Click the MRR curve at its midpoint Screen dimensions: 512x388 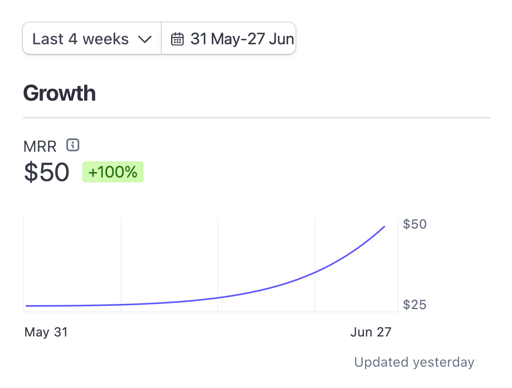coord(205,299)
